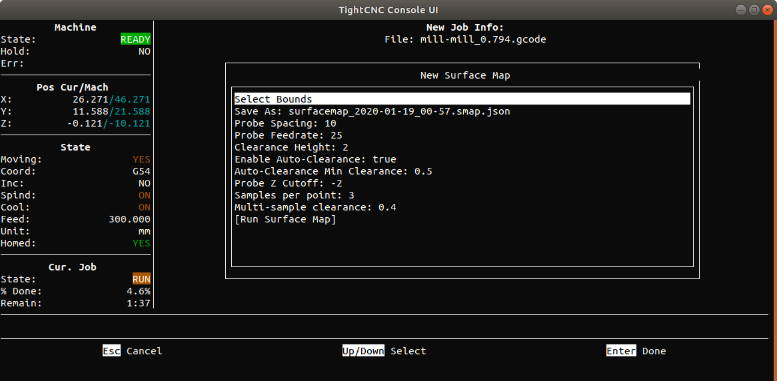Viewport: 777px width, 381px height.
Task: Click the Inc value NO
Action: click(144, 183)
